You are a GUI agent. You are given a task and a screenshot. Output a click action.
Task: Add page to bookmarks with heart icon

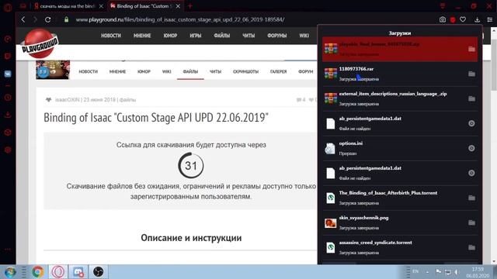click(463, 19)
